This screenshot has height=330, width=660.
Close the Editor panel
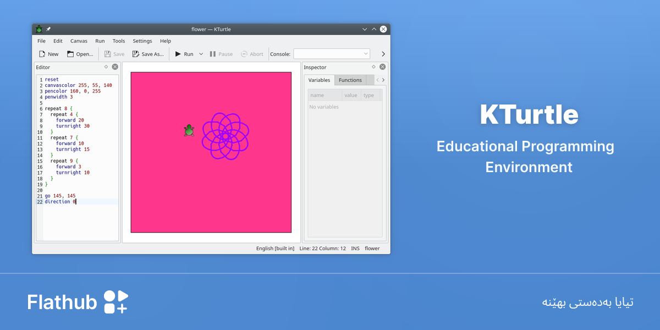115,67
